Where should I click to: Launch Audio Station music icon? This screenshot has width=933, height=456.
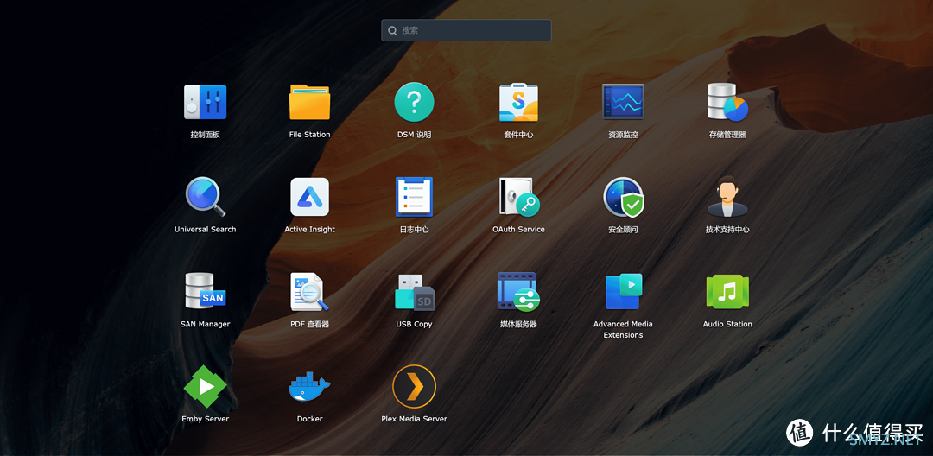coord(727,291)
